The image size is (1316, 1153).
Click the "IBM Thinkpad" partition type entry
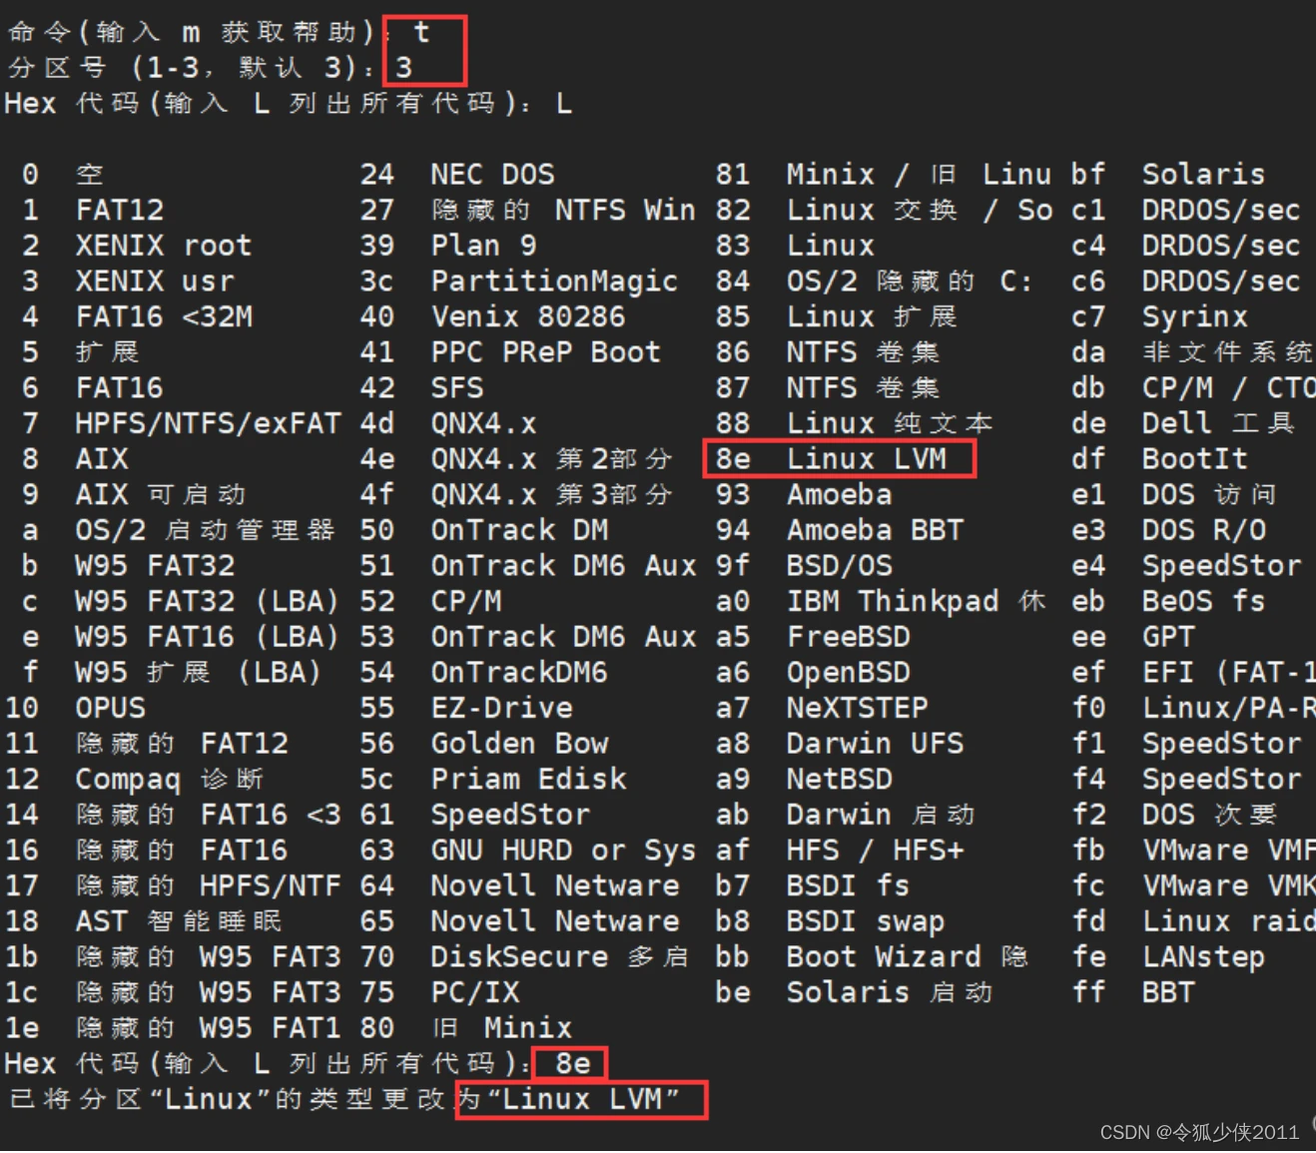[x=892, y=601]
